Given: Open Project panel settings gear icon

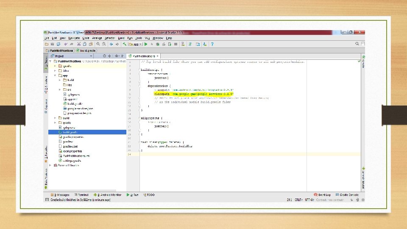Looking at the screenshot, I should click(117, 56).
